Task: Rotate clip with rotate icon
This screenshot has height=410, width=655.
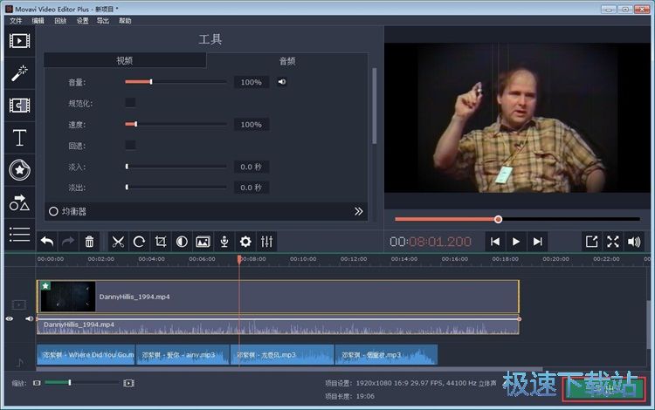Action: tap(139, 242)
